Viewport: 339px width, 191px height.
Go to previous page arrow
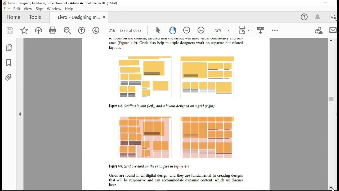point(82,30)
